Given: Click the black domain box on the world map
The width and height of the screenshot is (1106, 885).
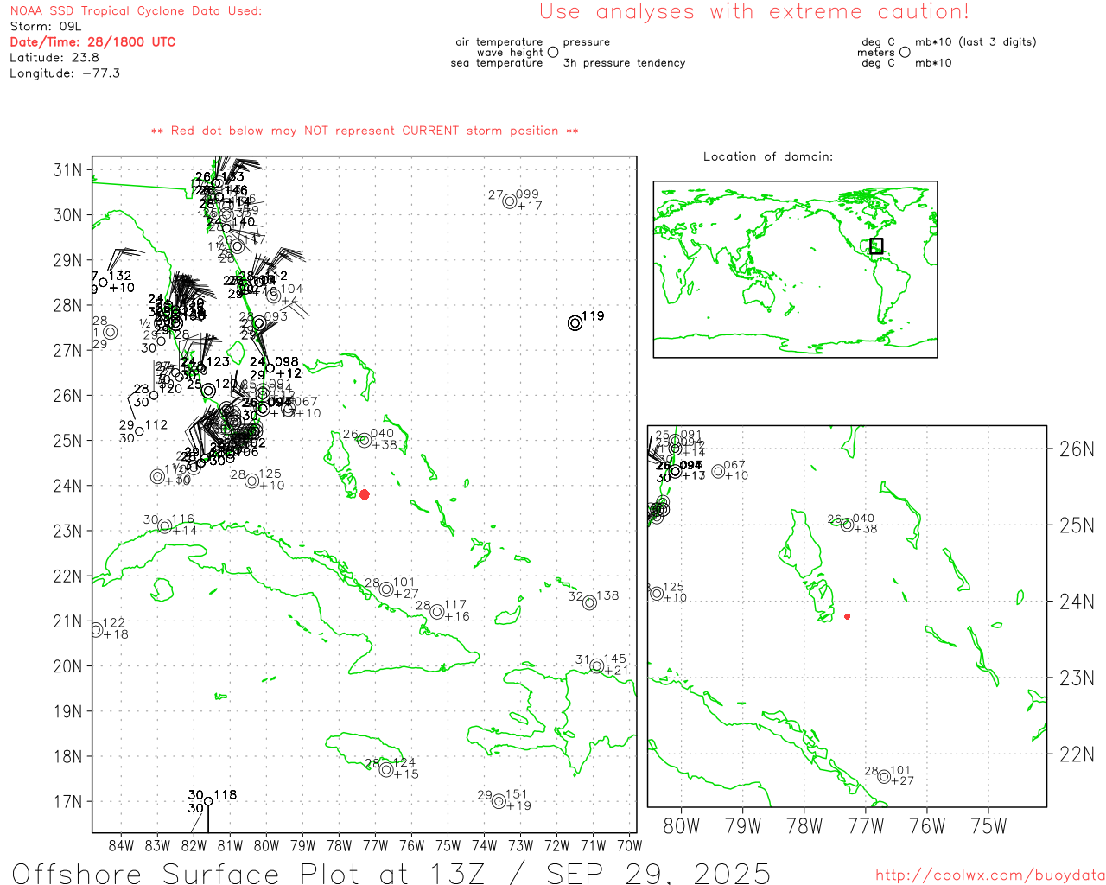Looking at the screenshot, I should (x=876, y=245).
